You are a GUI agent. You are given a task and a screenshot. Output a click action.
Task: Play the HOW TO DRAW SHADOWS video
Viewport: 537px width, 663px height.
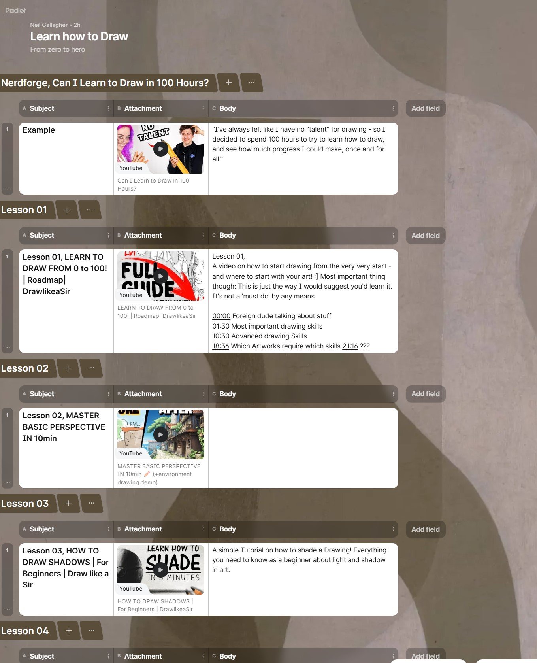[160, 570]
